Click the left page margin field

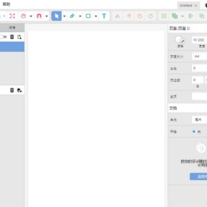click(x=197, y=80)
